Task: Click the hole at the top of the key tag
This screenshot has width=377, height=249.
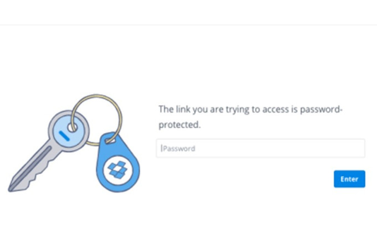Action: coord(110,141)
